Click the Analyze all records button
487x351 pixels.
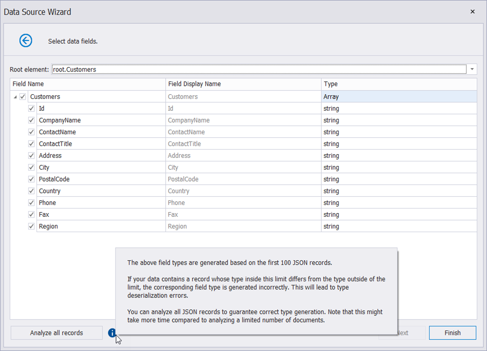pyautogui.click(x=56, y=333)
